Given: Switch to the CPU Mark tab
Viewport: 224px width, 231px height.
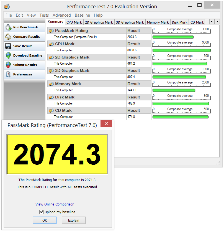Looking at the screenshot, I should 74,22.
